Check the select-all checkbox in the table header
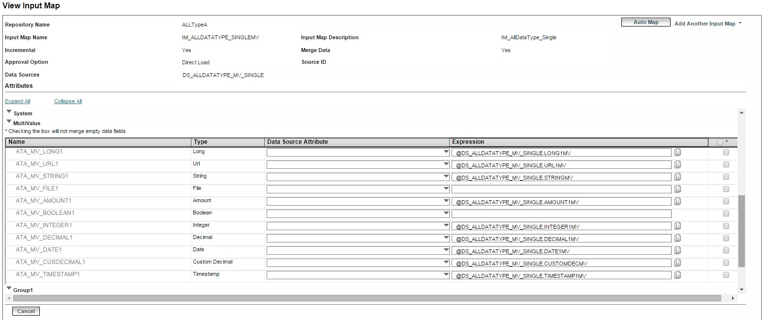The image size is (766, 320). click(x=720, y=142)
